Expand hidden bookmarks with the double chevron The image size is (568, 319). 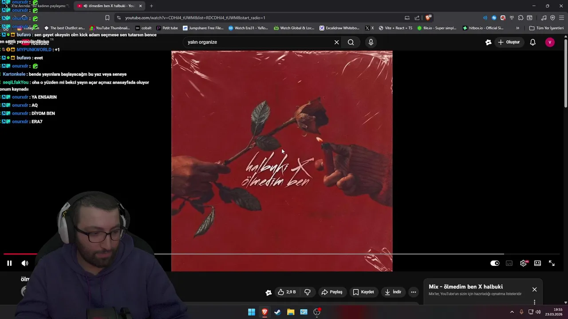[517, 28]
